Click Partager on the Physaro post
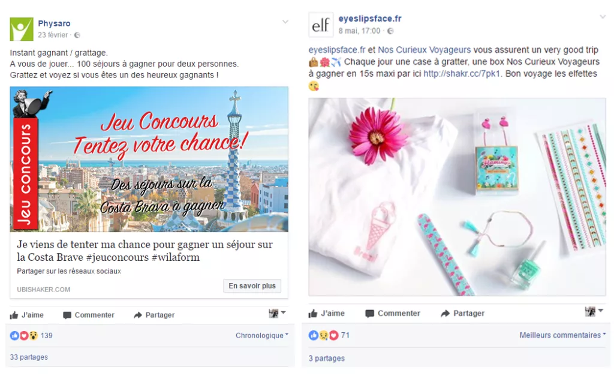 tap(154, 315)
